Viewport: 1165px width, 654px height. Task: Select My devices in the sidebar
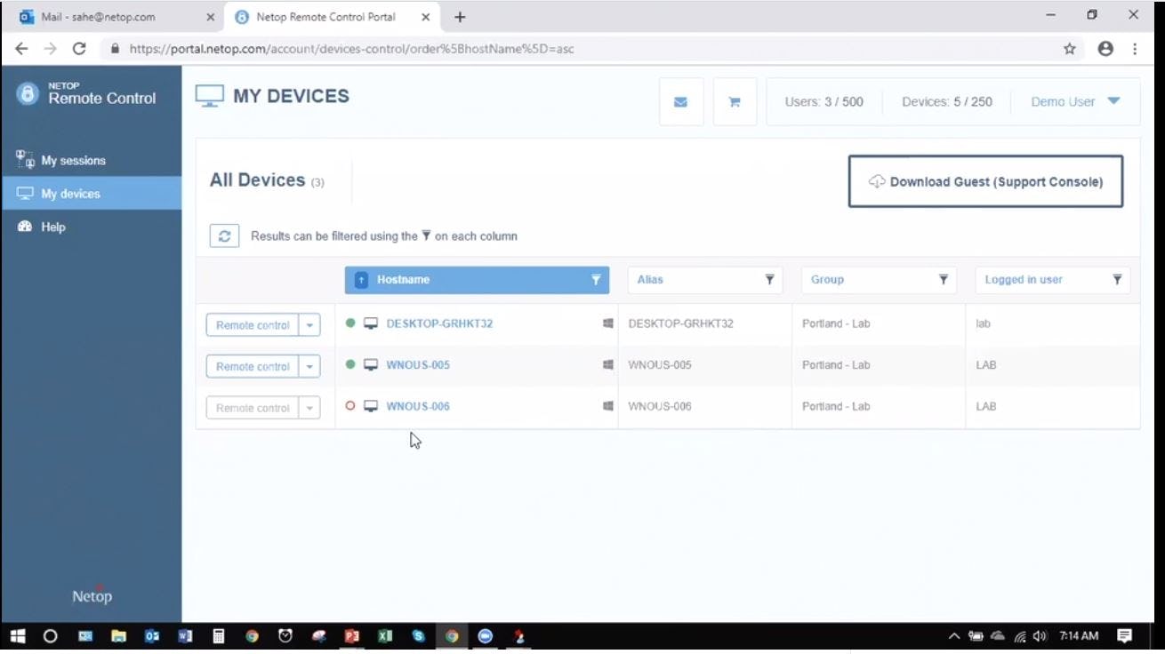[x=92, y=194]
